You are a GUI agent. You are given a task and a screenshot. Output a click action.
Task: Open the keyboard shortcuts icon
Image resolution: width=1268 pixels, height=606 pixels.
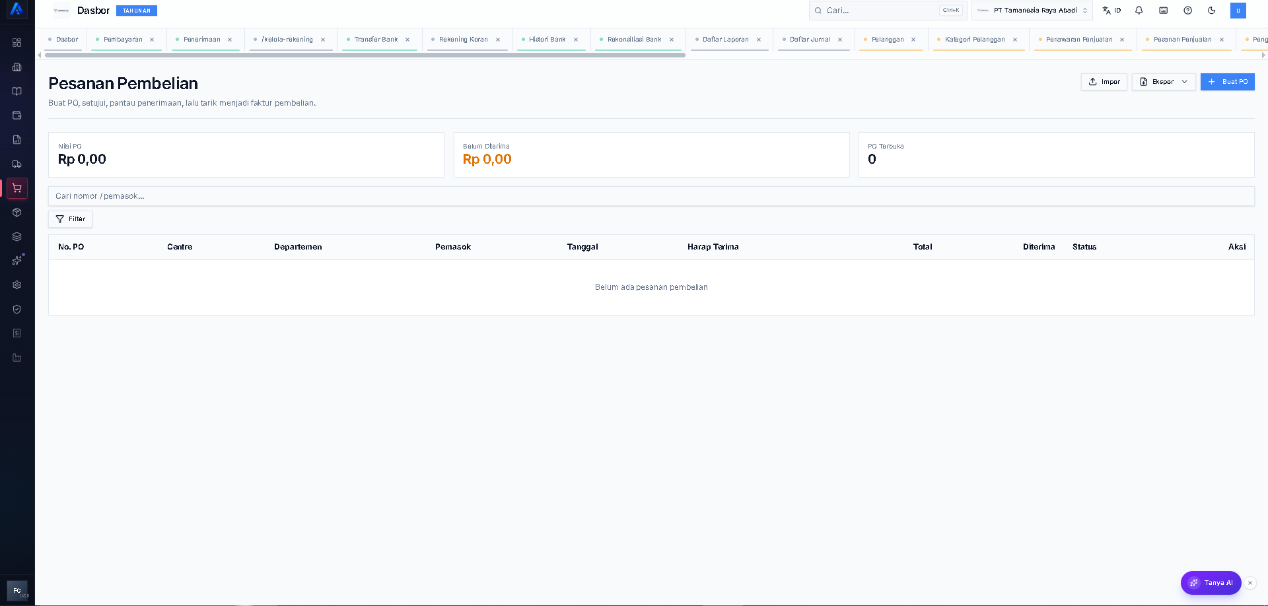[x=1164, y=11]
